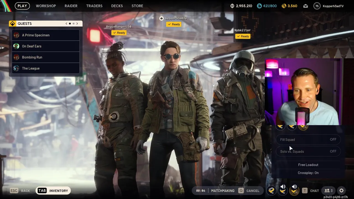
Task: Select bottom-bar squad emblem without a speaker icon
Action: tap(271, 190)
